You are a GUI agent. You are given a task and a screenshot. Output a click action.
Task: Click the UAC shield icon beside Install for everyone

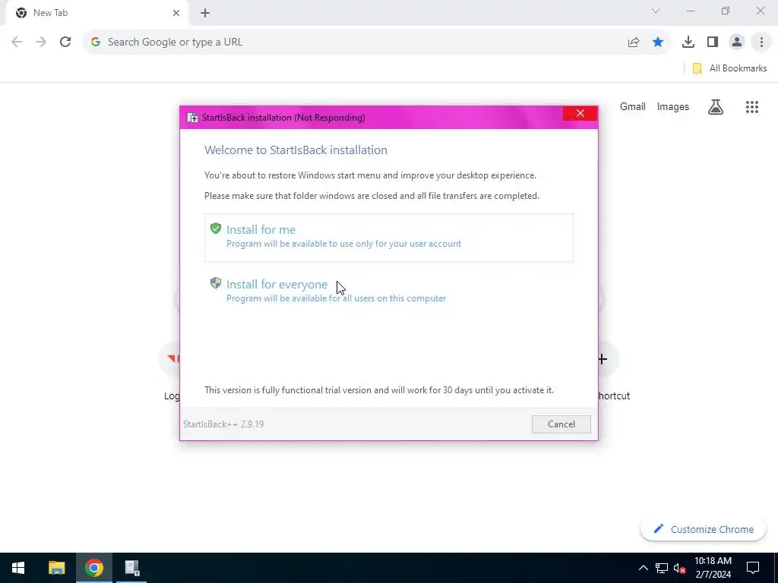click(x=215, y=283)
